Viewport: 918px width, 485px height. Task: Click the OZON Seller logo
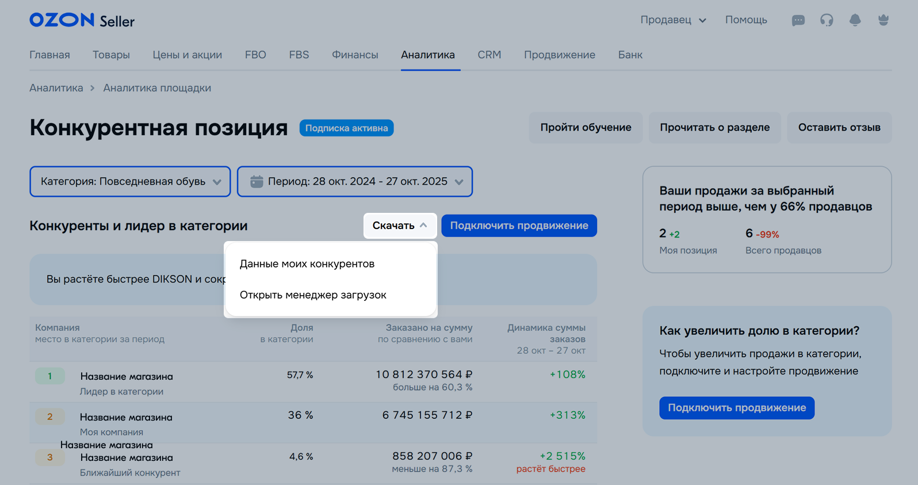pyautogui.click(x=82, y=21)
